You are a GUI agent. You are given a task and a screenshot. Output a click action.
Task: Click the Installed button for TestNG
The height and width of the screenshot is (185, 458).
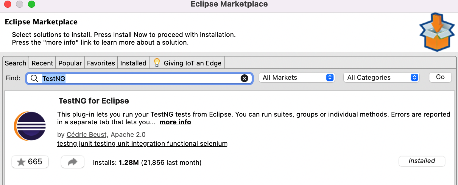point(422,161)
